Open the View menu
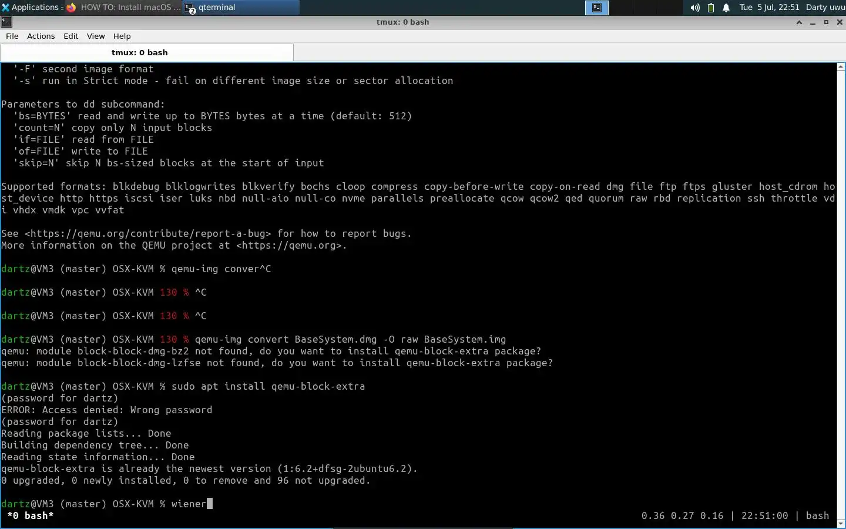 (x=96, y=36)
